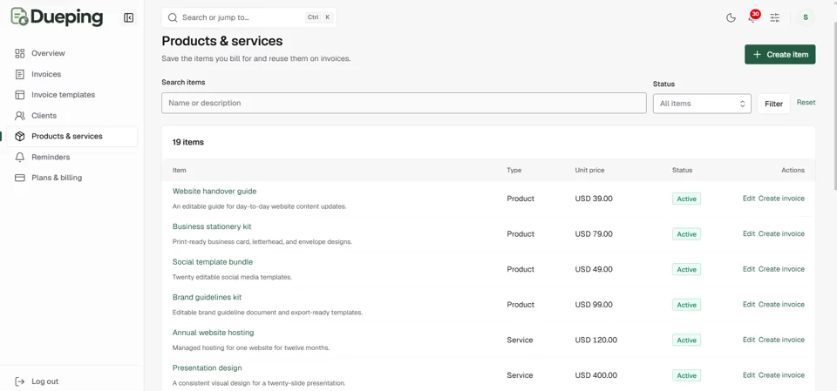Image resolution: width=837 pixels, height=391 pixels.
Task: Open the user avatar S menu
Action: (x=806, y=17)
